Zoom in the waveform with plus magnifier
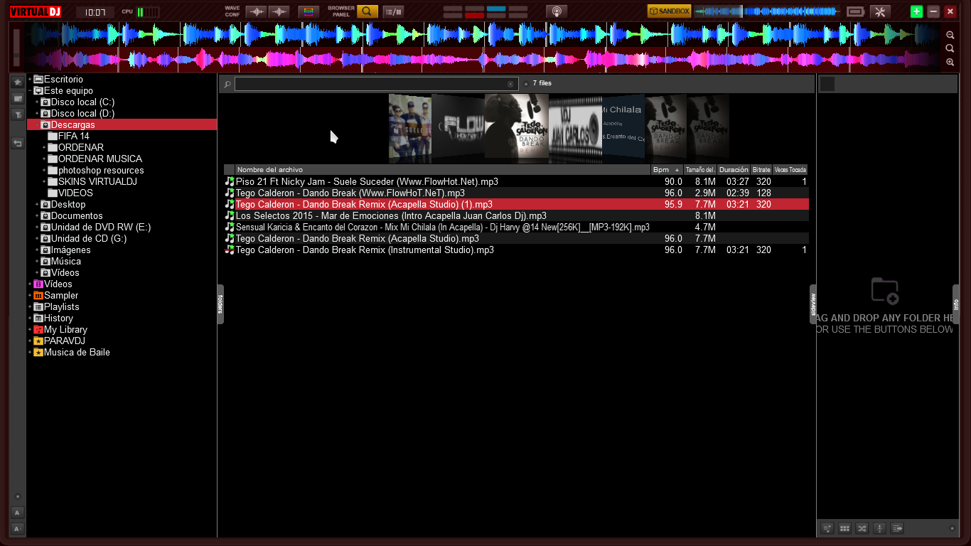 tap(950, 62)
